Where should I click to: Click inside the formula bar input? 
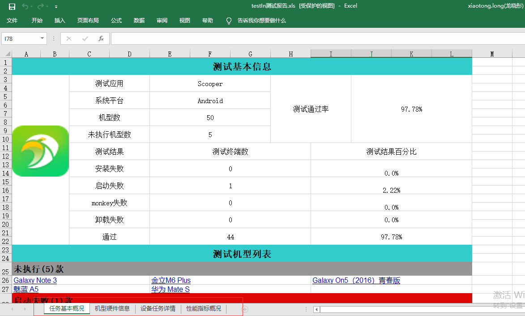pyautogui.click(x=318, y=39)
